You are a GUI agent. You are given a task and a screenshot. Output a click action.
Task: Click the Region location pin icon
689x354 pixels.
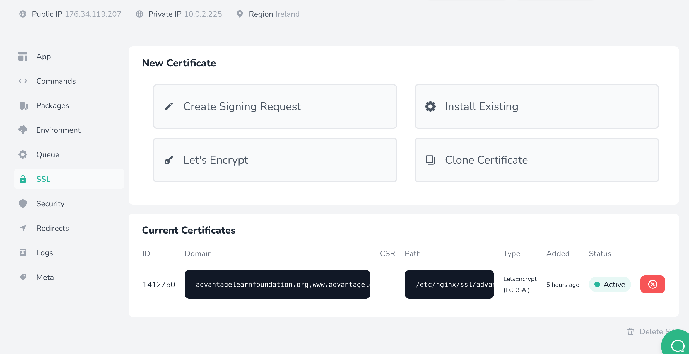point(240,14)
